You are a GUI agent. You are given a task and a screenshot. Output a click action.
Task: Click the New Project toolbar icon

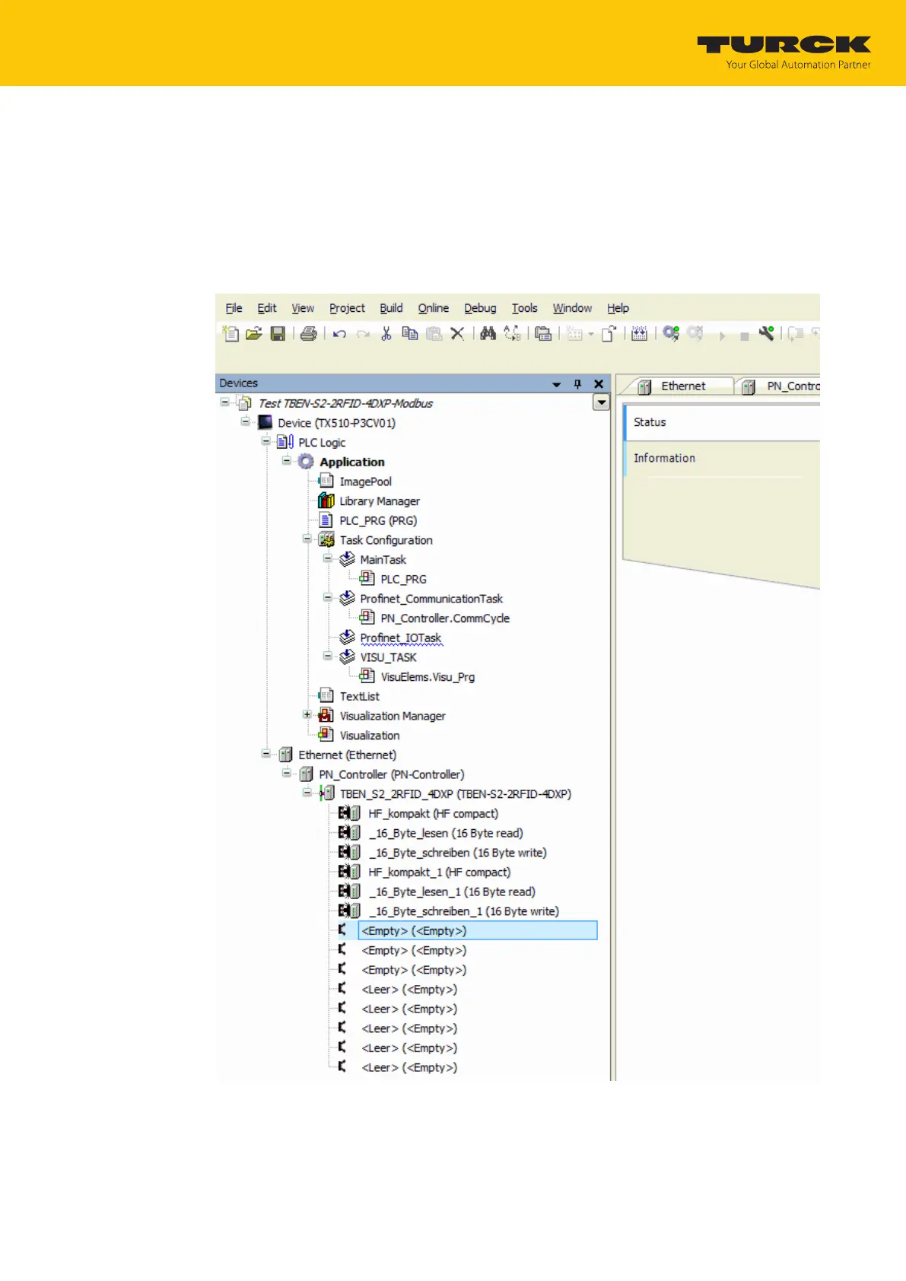click(x=230, y=333)
